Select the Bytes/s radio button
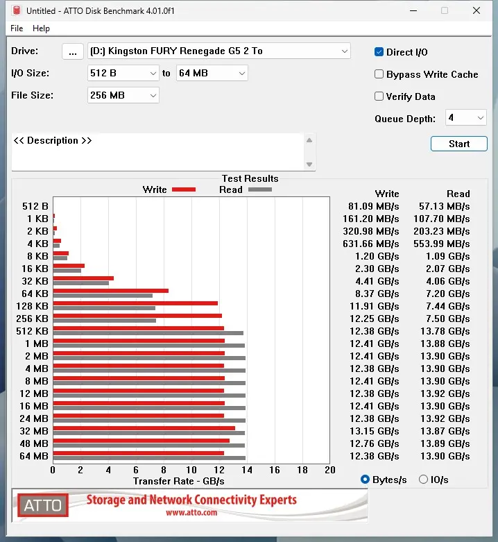 [365, 480]
